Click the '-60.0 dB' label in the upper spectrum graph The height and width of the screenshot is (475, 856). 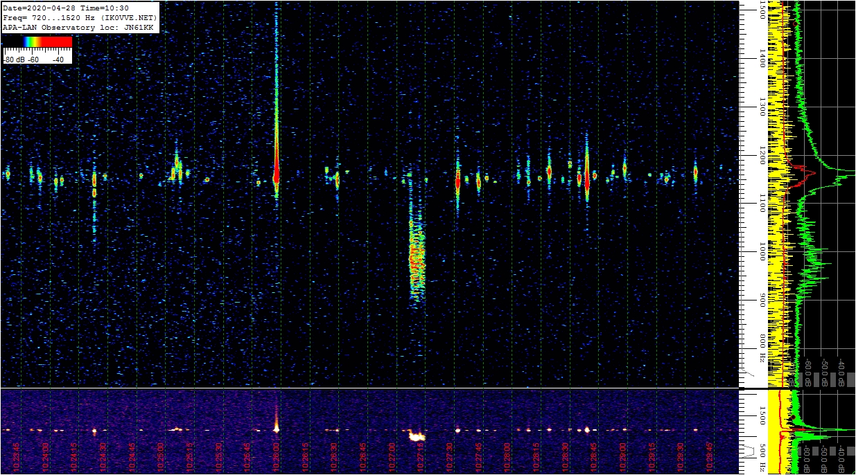pos(807,373)
